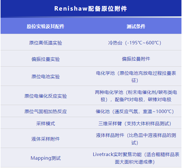Select the Mapping测试 row label
The width and height of the screenshot is (182, 168).
pos(46,158)
